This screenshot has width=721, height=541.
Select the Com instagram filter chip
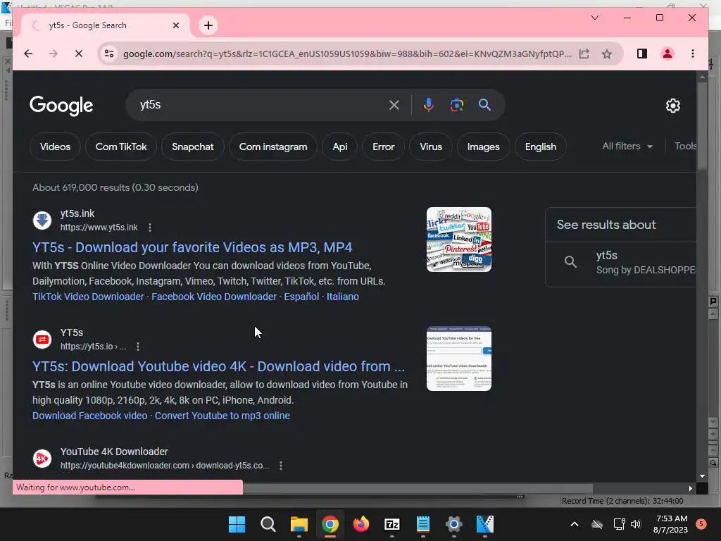pos(273,147)
